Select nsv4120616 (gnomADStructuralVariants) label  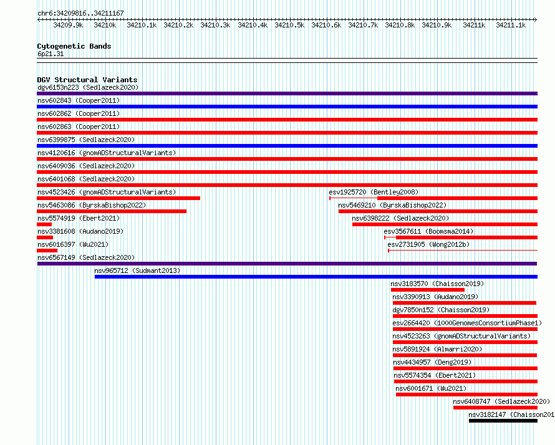pos(107,153)
